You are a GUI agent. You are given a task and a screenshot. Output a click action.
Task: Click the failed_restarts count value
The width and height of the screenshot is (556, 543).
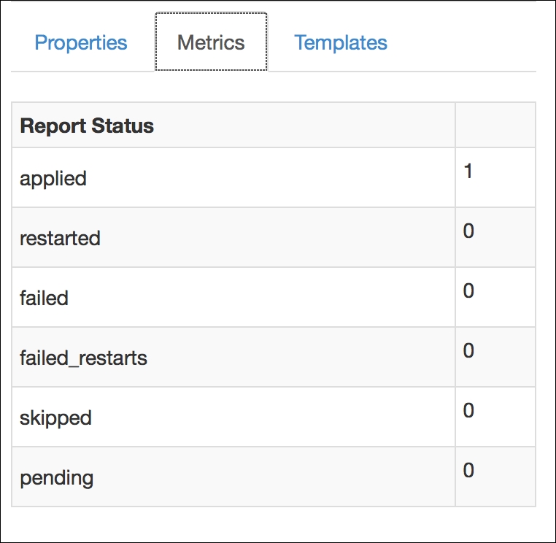click(x=468, y=351)
